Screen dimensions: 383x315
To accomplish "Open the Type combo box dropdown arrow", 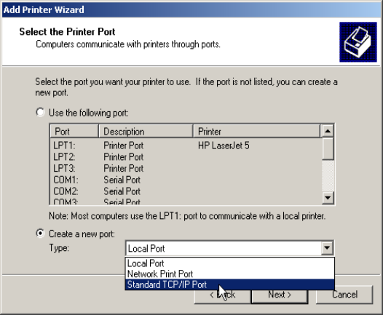I will 327,248.
